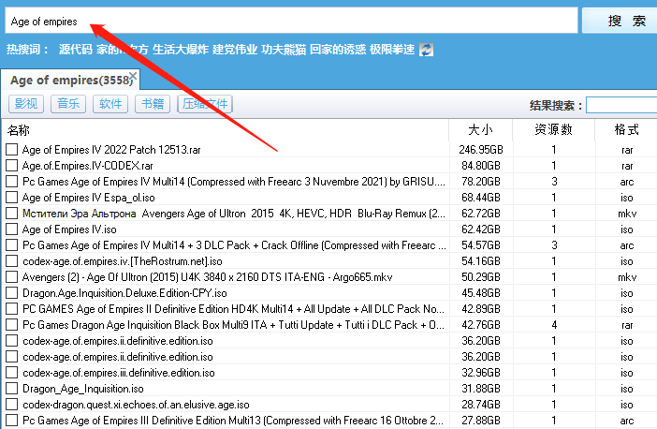Filter results by 书籍
The height and width of the screenshot is (429, 657).
pyautogui.click(x=153, y=104)
